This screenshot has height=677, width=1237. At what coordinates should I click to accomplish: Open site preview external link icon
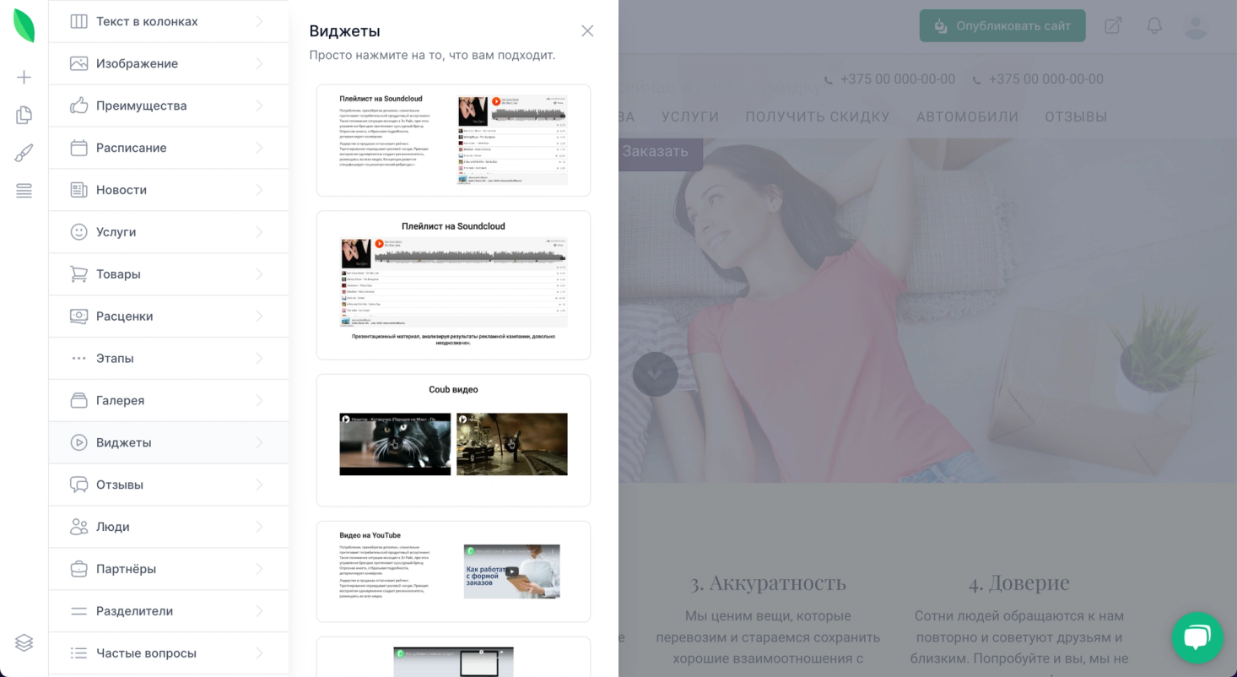[x=1113, y=26]
